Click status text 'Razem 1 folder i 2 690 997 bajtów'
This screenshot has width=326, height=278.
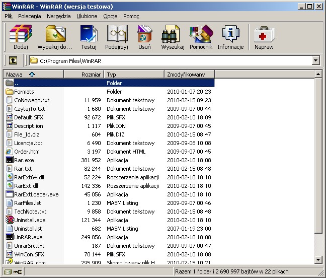(217, 271)
